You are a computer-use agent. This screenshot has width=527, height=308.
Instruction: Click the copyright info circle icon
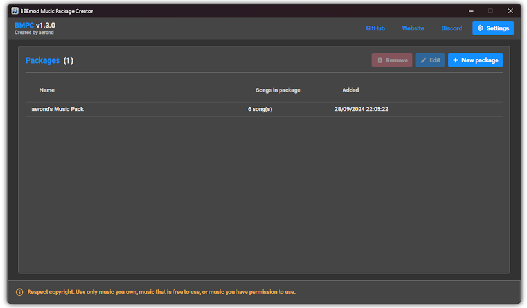19,292
